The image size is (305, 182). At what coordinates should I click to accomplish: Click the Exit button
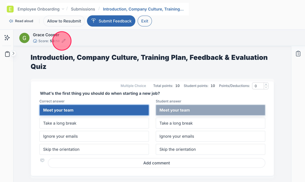click(145, 21)
